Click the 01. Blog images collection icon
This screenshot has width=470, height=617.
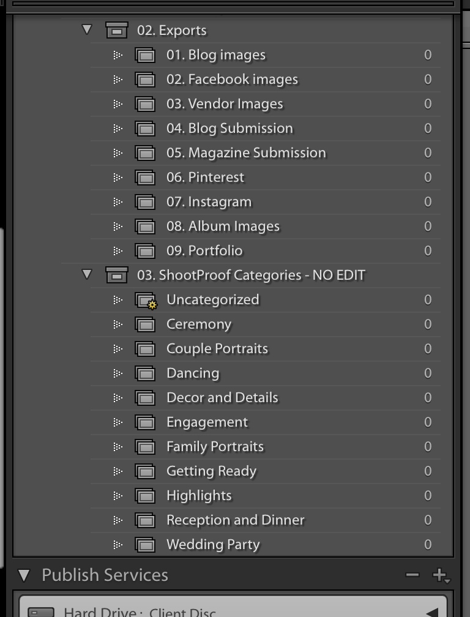[145, 55]
